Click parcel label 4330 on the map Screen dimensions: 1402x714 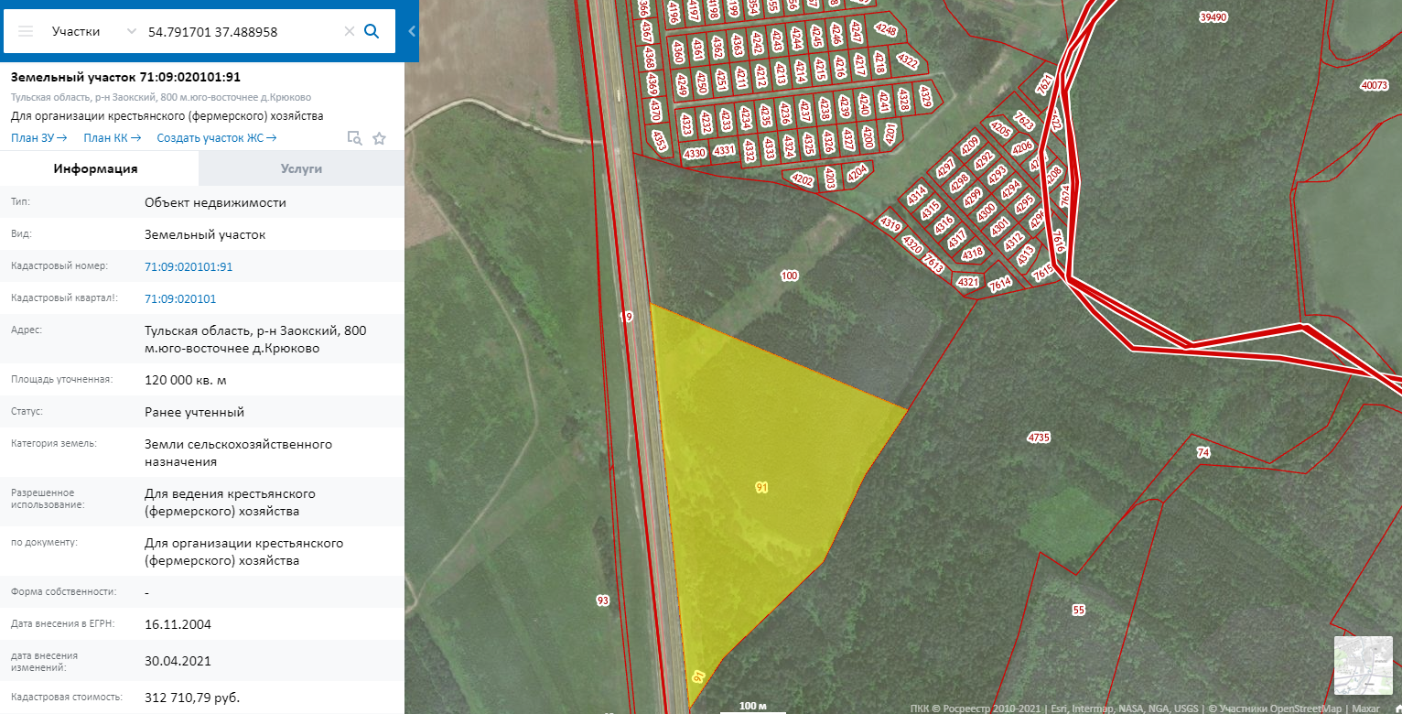(x=696, y=153)
